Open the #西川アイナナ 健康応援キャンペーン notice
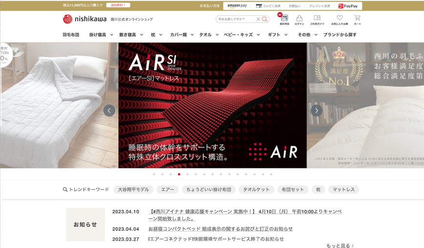 [x=245, y=215]
